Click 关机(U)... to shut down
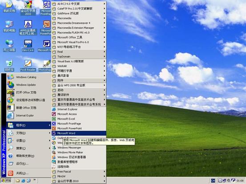 tap(29, 173)
